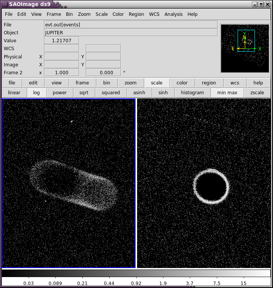Enable the zscale limits button
The image size is (273, 288).
[257, 93]
